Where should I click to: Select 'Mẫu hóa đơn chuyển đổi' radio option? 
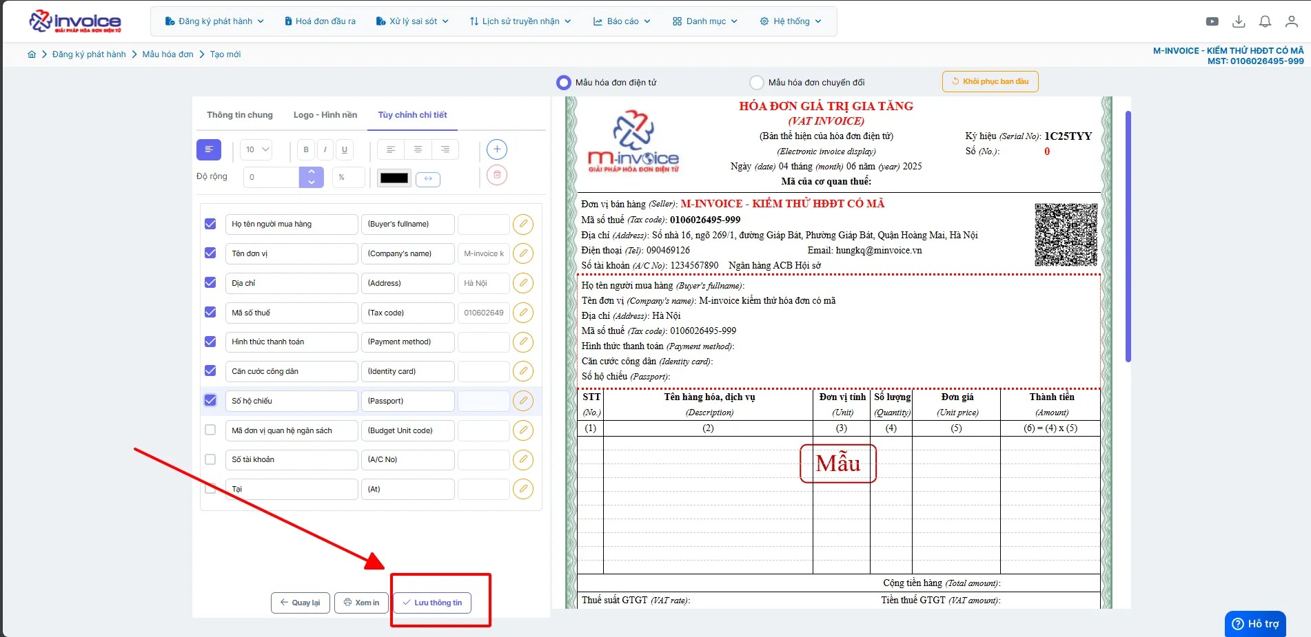757,83
